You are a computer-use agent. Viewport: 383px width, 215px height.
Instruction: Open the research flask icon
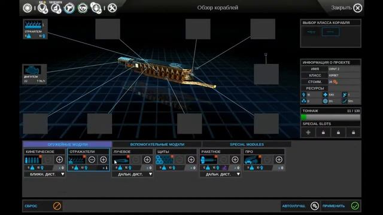(x=56, y=8)
